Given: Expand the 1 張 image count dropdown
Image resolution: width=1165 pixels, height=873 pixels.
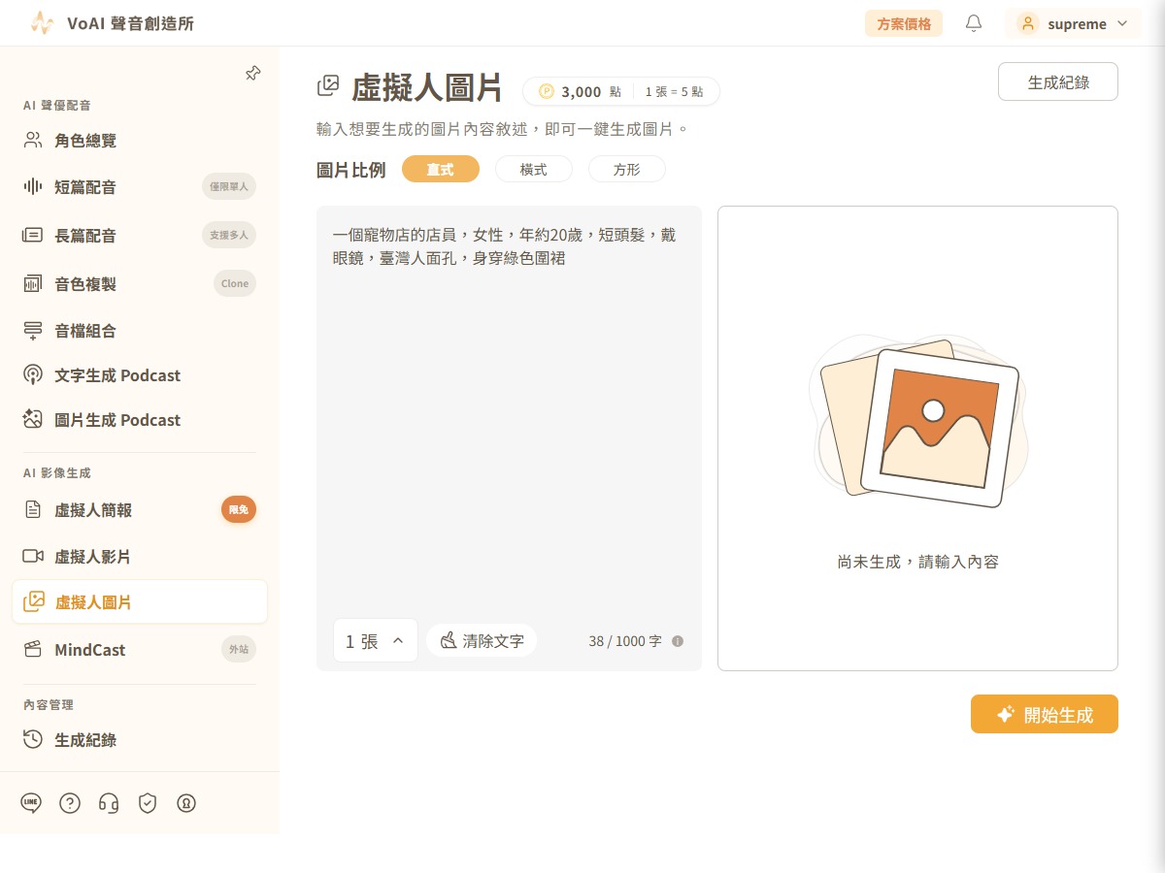Looking at the screenshot, I should pyautogui.click(x=376, y=640).
